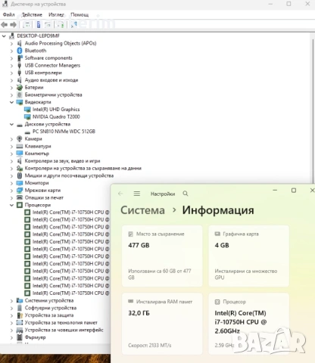Image resolution: width=315 pixels, height=363 pixels.
Task: Select the first Intel Core i7-10750H processor entry
Action: click(x=70, y=213)
